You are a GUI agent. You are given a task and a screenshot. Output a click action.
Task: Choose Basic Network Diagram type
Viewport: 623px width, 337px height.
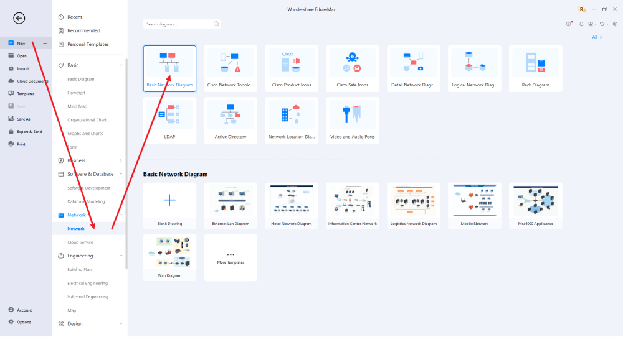coord(169,68)
